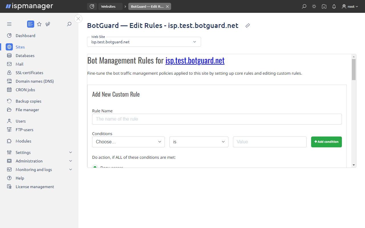Click the rules panel scrollbar up arrow
The image size is (365, 228).
click(354, 56)
